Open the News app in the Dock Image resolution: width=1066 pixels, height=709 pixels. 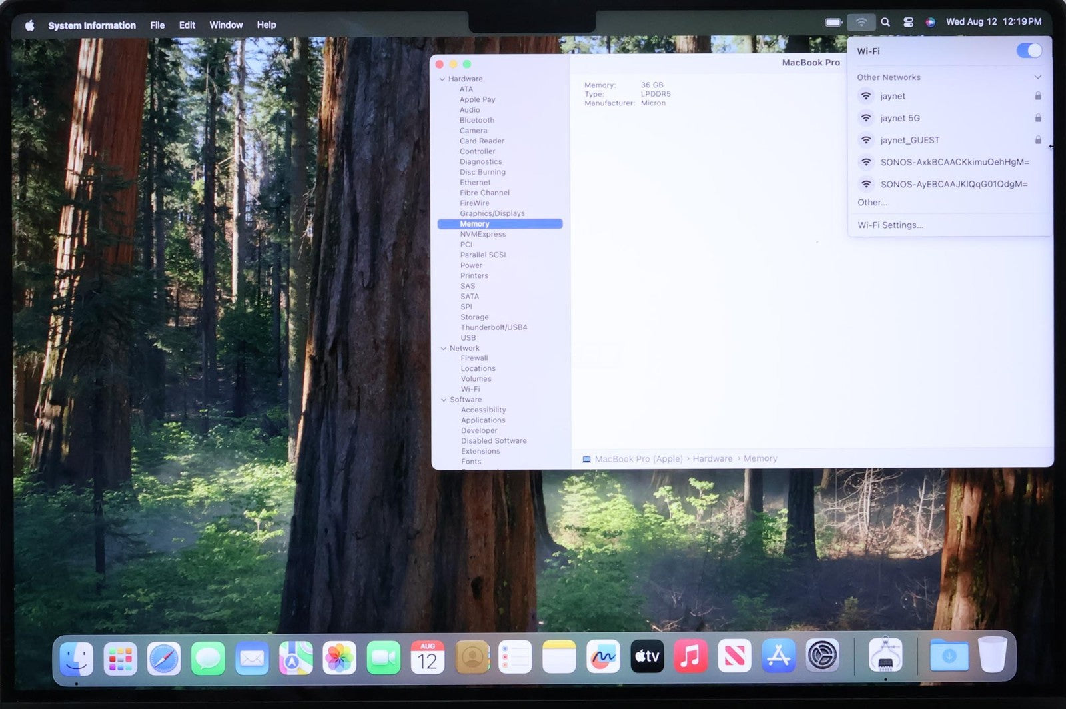tap(734, 657)
